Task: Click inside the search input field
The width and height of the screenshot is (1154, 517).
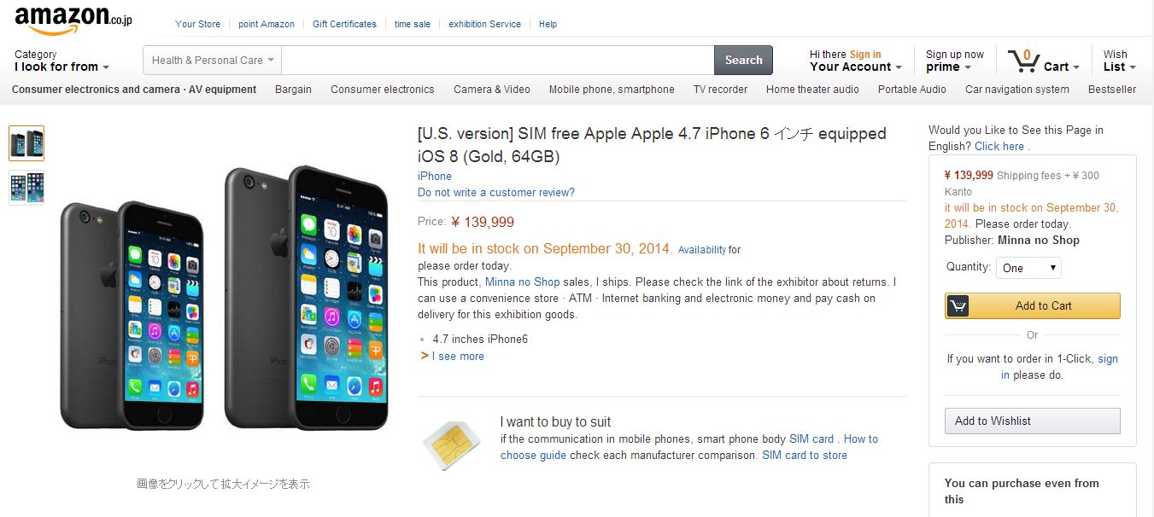Action: point(495,60)
